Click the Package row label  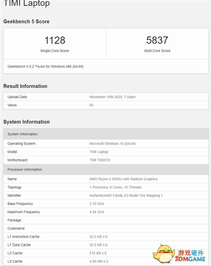tap(14, 220)
